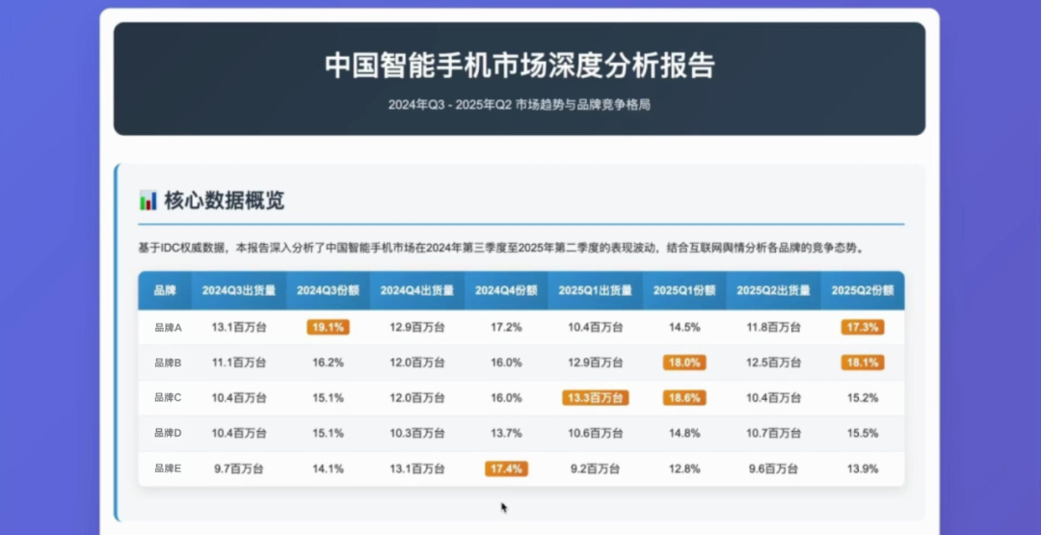Select the 品牌A row label

click(x=168, y=327)
